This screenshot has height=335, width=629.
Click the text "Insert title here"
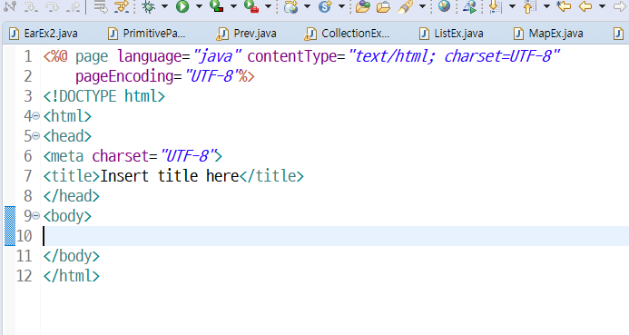[170, 176]
